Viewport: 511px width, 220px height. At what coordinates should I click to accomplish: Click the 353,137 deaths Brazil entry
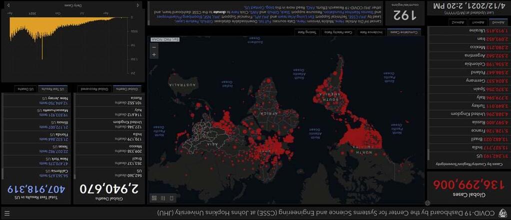pyautogui.click(x=110, y=161)
